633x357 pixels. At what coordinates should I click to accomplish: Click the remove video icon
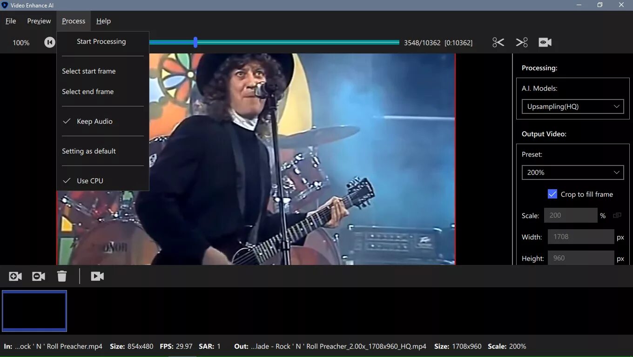(x=39, y=276)
